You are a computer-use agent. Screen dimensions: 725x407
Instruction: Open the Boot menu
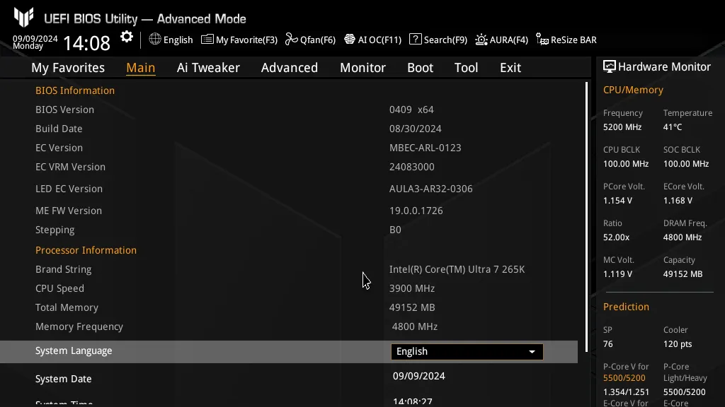coord(420,67)
